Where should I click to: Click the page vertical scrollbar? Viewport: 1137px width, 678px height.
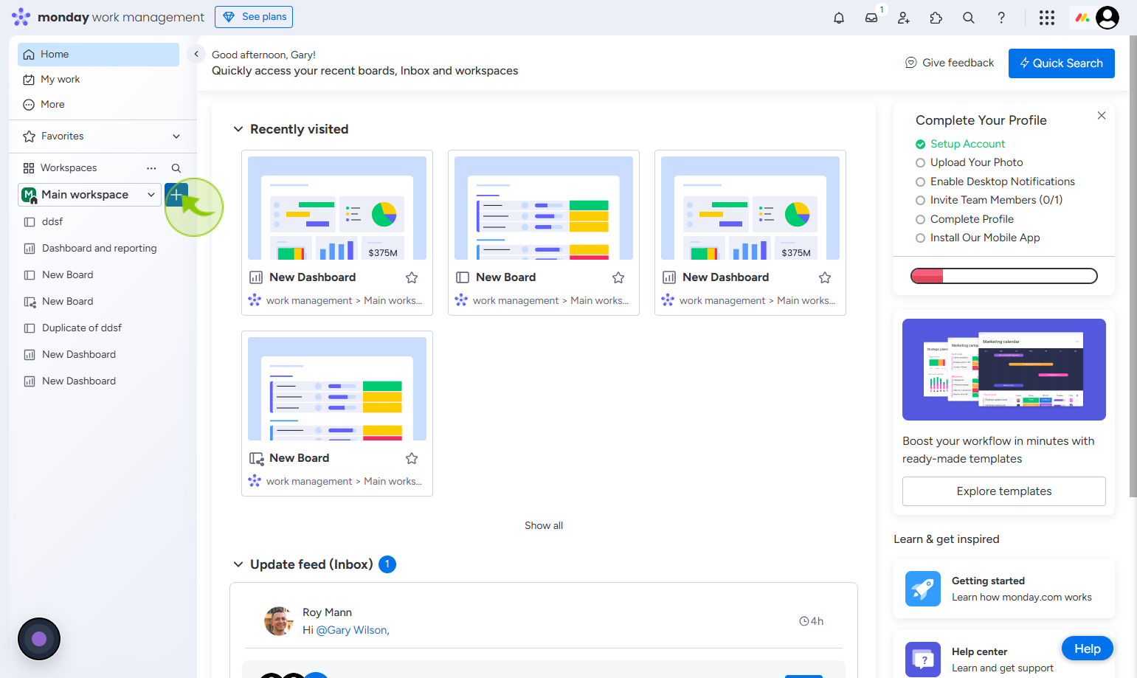coord(1133,266)
